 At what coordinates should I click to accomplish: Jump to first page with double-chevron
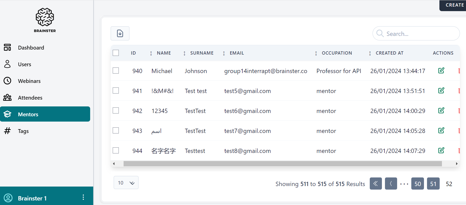pyautogui.click(x=376, y=184)
